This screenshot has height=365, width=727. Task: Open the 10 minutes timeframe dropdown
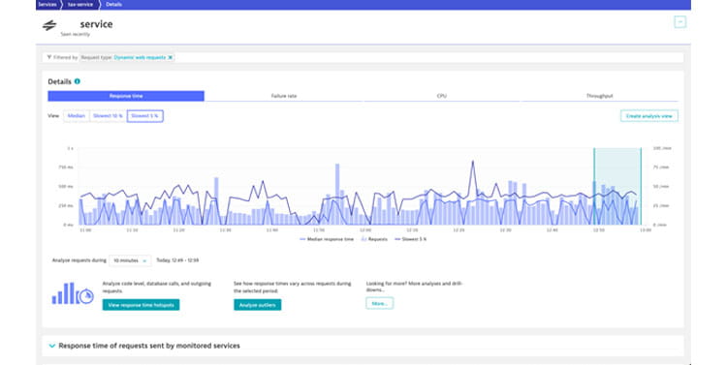point(130,260)
